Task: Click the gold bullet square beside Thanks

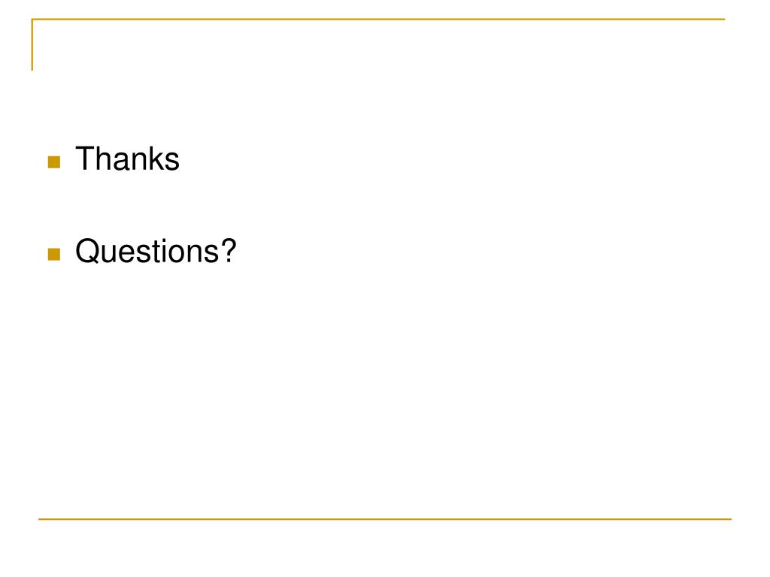Action: click(x=54, y=162)
